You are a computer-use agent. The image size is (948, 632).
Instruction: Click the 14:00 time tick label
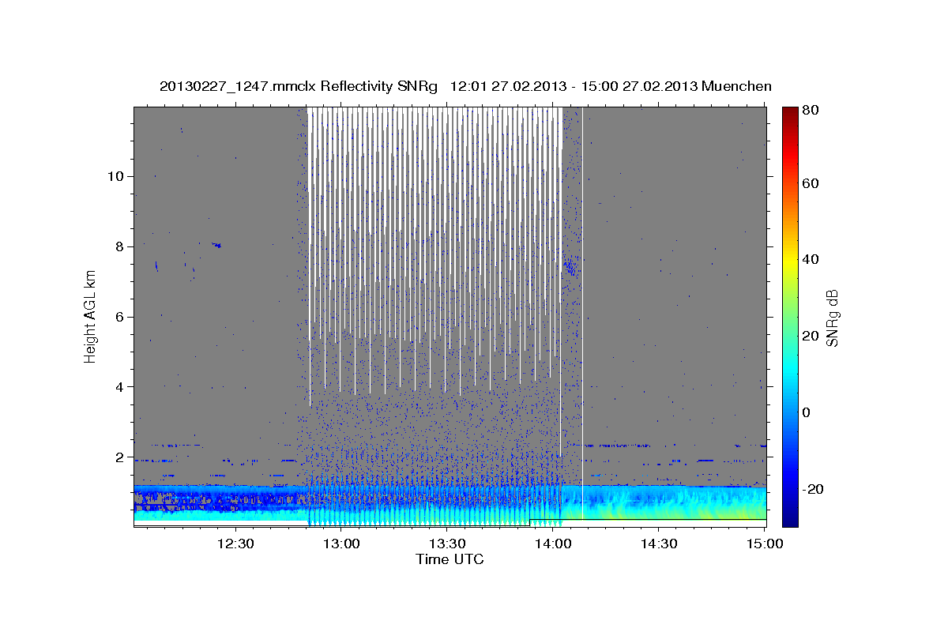click(553, 544)
